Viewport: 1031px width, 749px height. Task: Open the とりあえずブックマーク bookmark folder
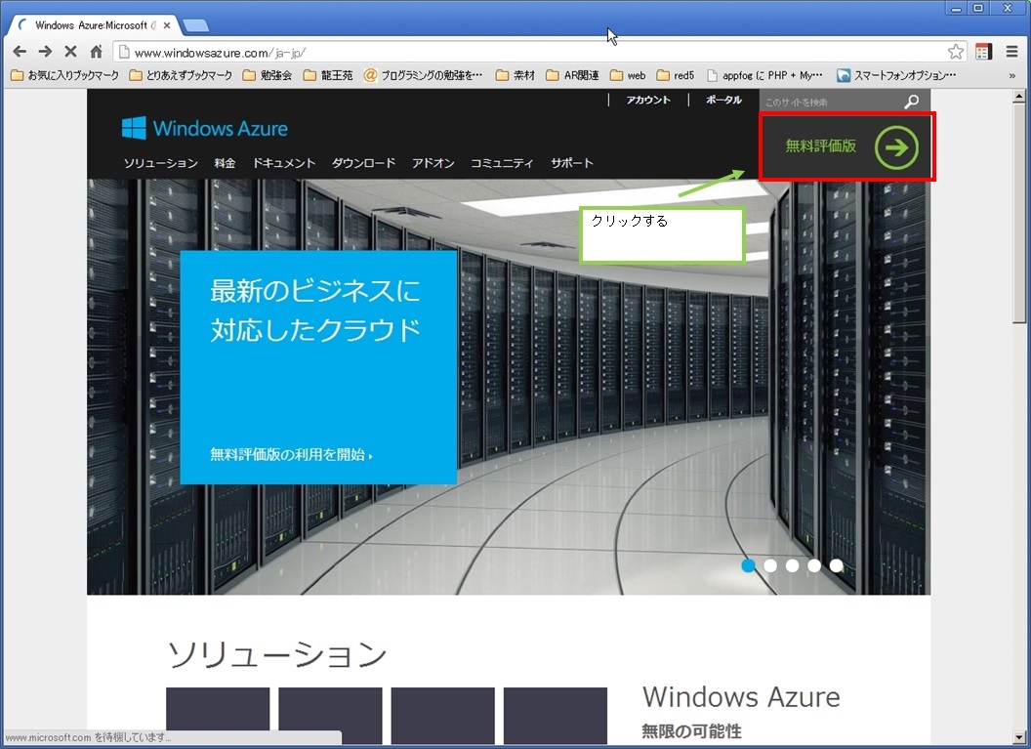point(181,75)
